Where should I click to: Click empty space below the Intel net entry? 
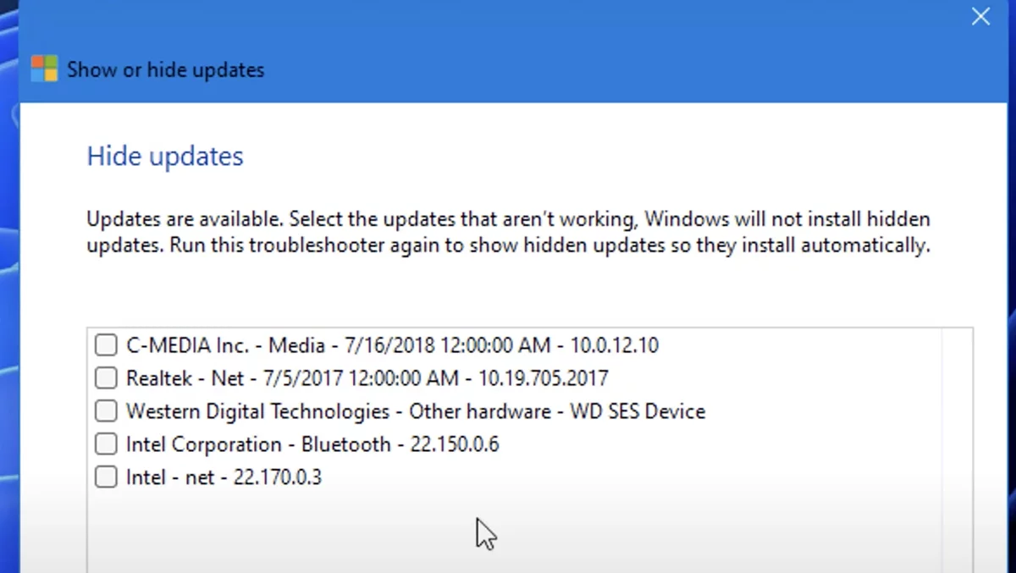click(x=339, y=533)
